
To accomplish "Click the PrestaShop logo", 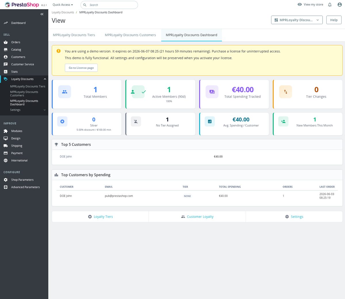I will click(x=22, y=5).
